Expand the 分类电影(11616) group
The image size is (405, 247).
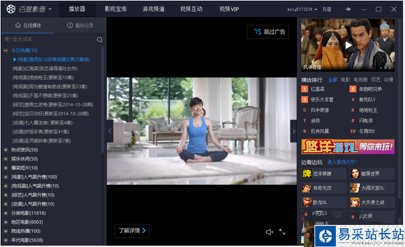pos(5,213)
